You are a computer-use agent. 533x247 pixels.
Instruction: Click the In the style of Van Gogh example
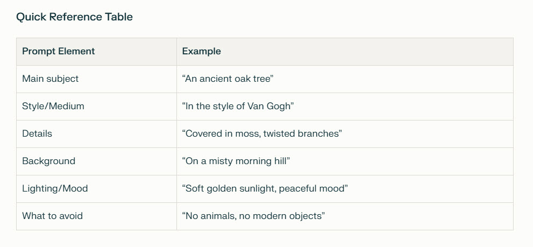point(238,106)
